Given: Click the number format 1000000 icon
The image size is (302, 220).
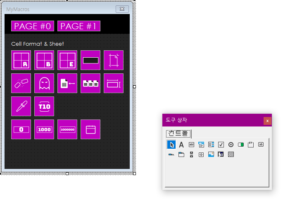Looking at the screenshot, I should click(x=67, y=129).
